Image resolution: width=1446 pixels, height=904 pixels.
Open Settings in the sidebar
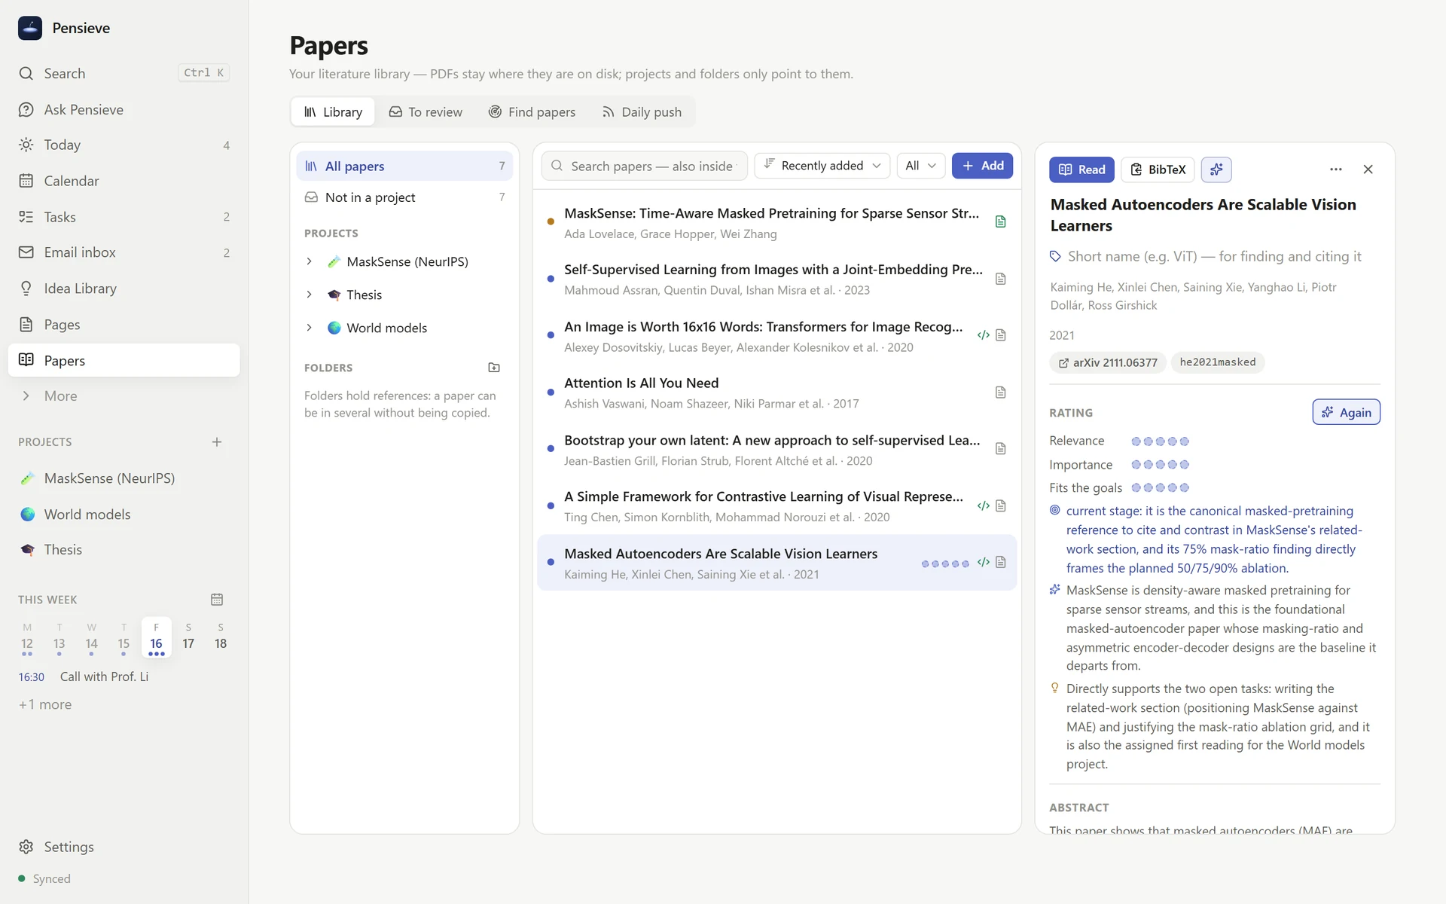pyautogui.click(x=124, y=847)
